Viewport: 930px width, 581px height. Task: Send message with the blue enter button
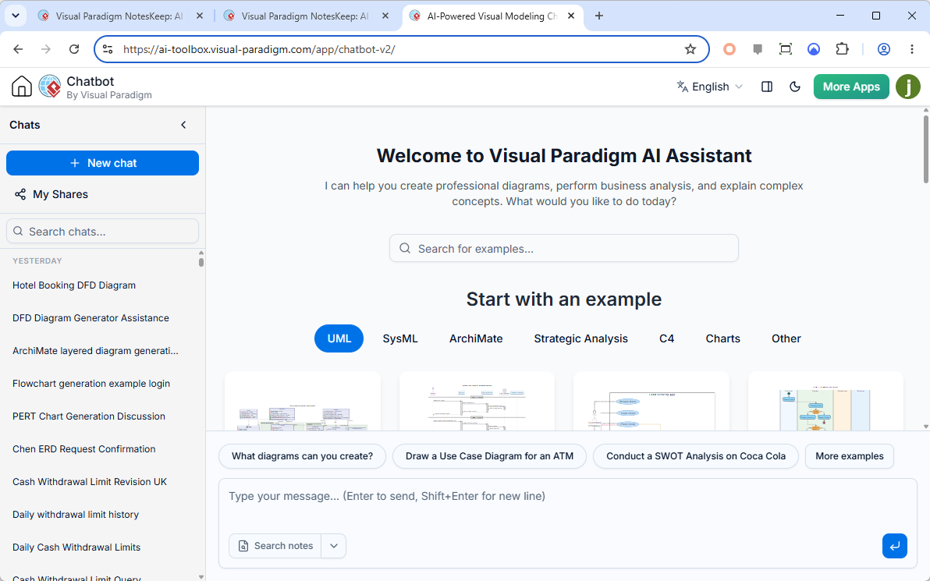894,546
